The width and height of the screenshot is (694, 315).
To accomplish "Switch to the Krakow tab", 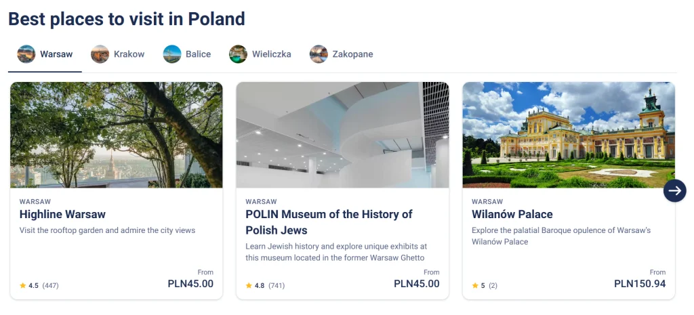I will click(129, 54).
